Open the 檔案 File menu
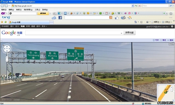 (4, 10)
